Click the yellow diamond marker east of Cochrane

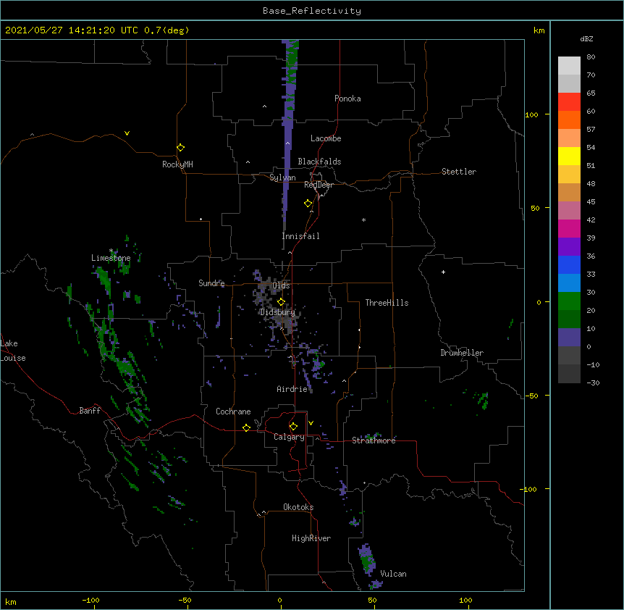coord(246,427)
